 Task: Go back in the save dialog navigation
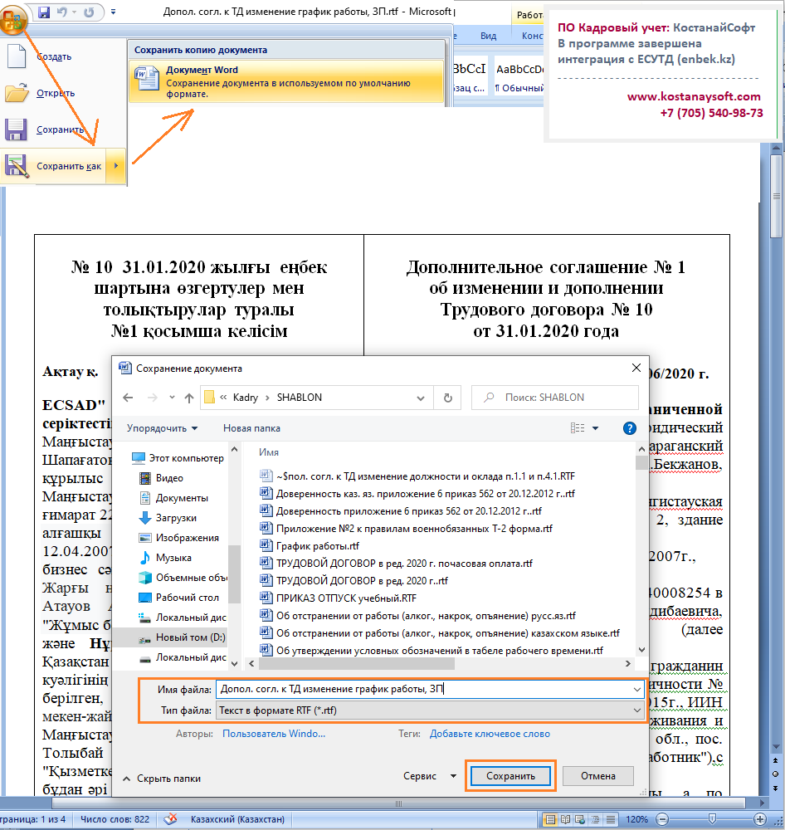128,398
